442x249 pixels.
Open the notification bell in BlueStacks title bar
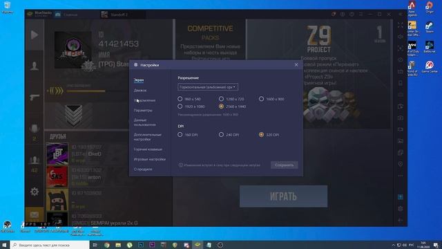tap(334, 14)
